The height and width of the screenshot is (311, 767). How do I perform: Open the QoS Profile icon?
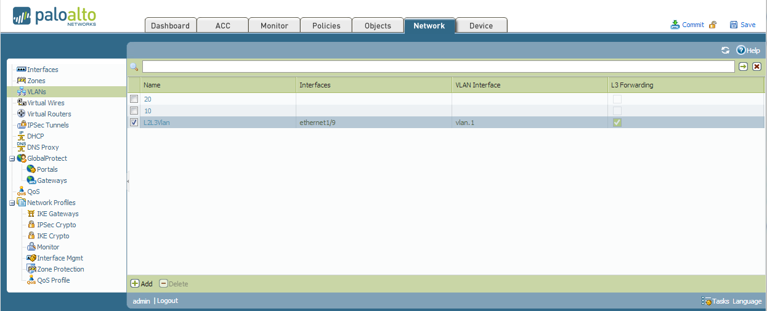point(31,280)
